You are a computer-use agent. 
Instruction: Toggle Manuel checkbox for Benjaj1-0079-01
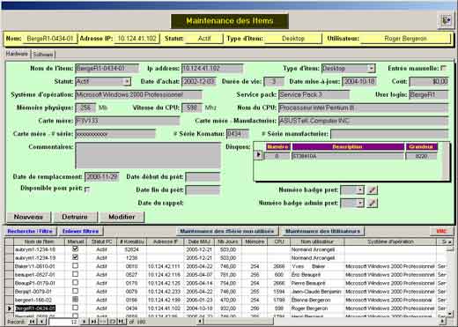pos(76,291)
